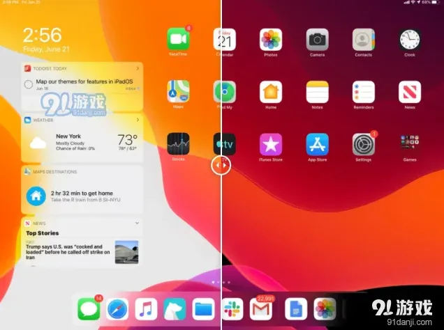Tap the 2:56 clock display
Image resolution: width=444 pixels, height=330 pixels.
coord(42,35)
